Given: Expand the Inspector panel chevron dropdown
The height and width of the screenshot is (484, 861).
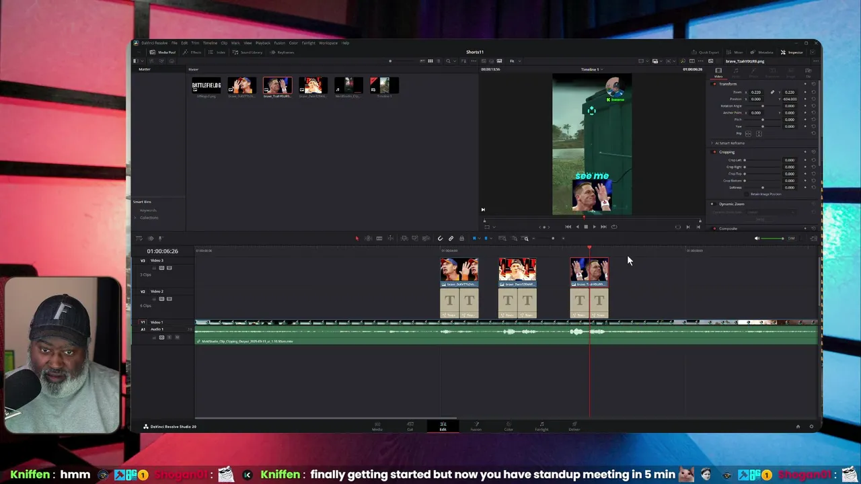Looking at the screenshot, I should coord(813,52).
